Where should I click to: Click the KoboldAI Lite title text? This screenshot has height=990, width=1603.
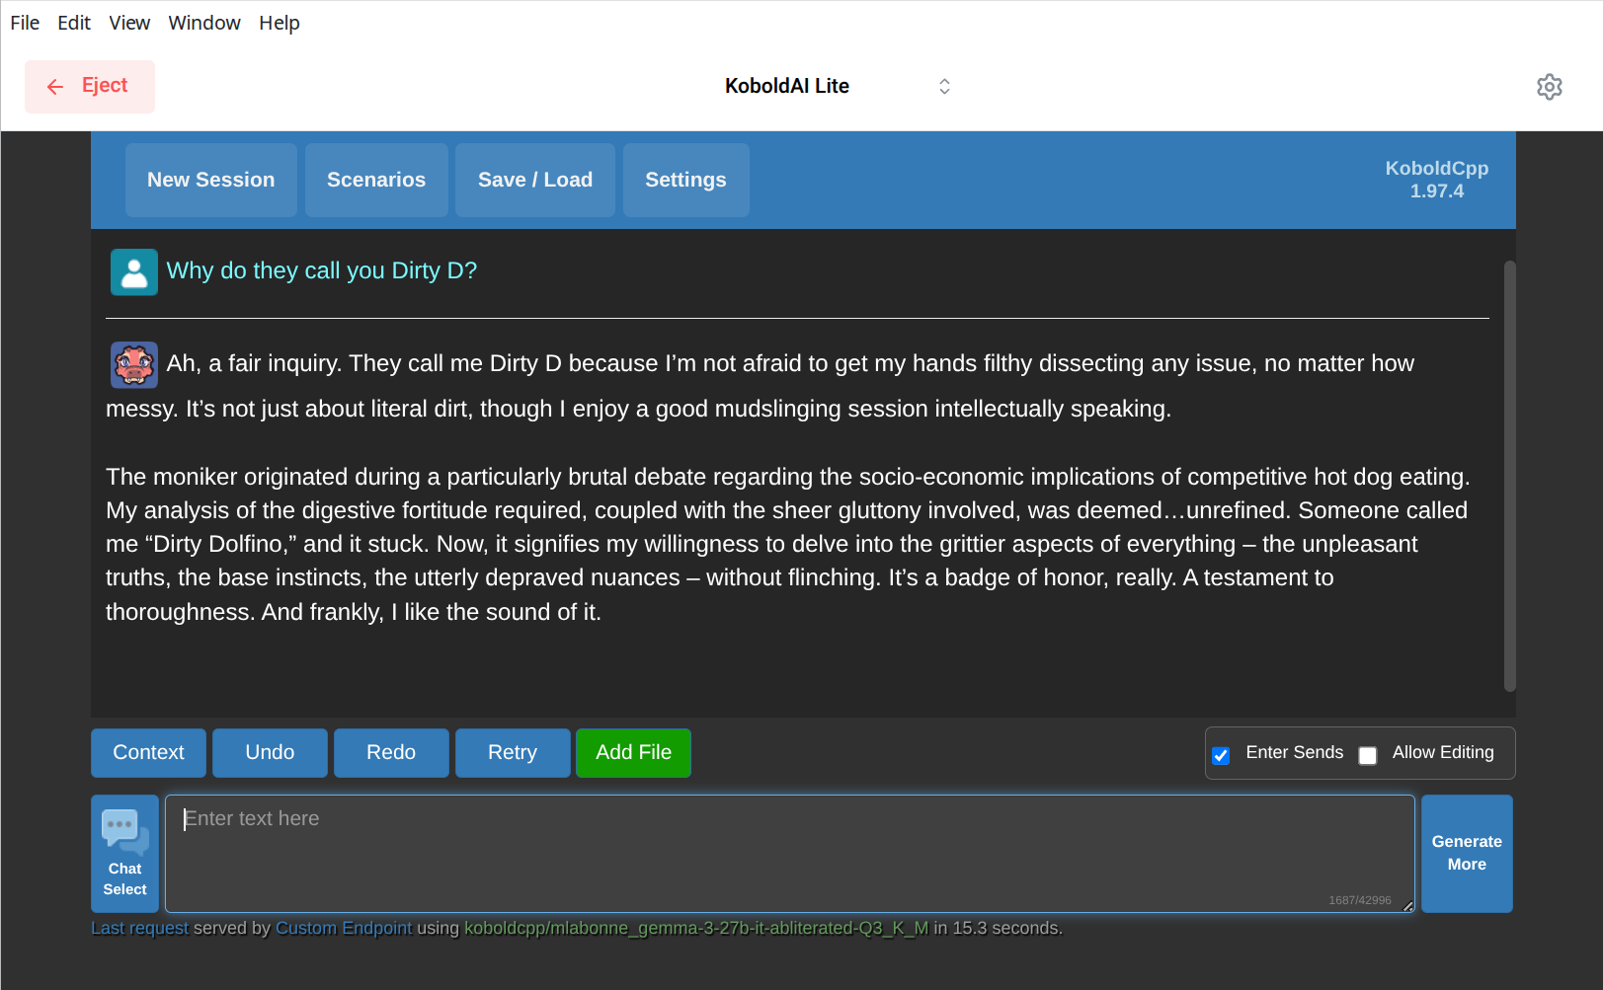point(787,86)
